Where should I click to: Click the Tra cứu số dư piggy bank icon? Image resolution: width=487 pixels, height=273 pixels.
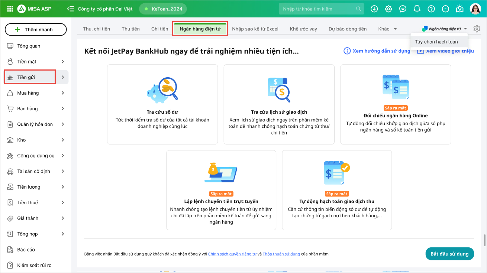coord(162,90)
